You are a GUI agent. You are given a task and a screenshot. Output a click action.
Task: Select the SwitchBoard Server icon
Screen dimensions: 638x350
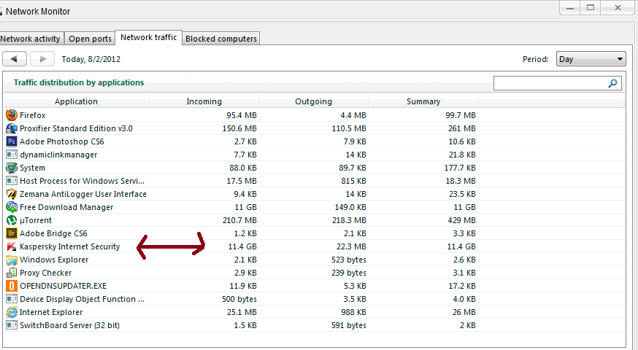click(x=12, y=325)
